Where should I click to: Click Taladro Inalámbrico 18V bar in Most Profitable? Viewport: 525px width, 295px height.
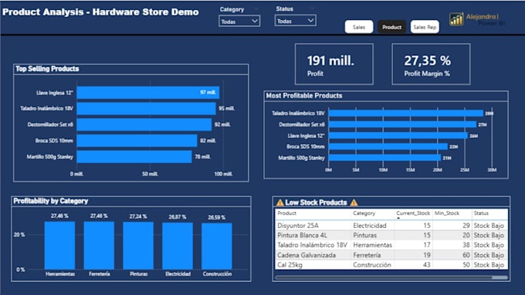tap(406, 113)
